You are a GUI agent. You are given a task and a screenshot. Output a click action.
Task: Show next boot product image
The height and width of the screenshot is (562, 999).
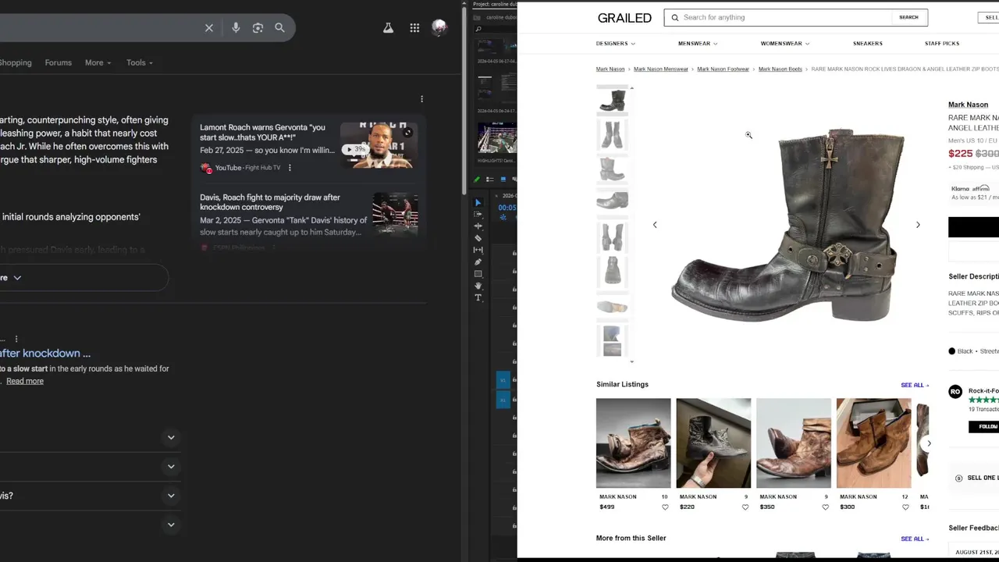[918, 225]
